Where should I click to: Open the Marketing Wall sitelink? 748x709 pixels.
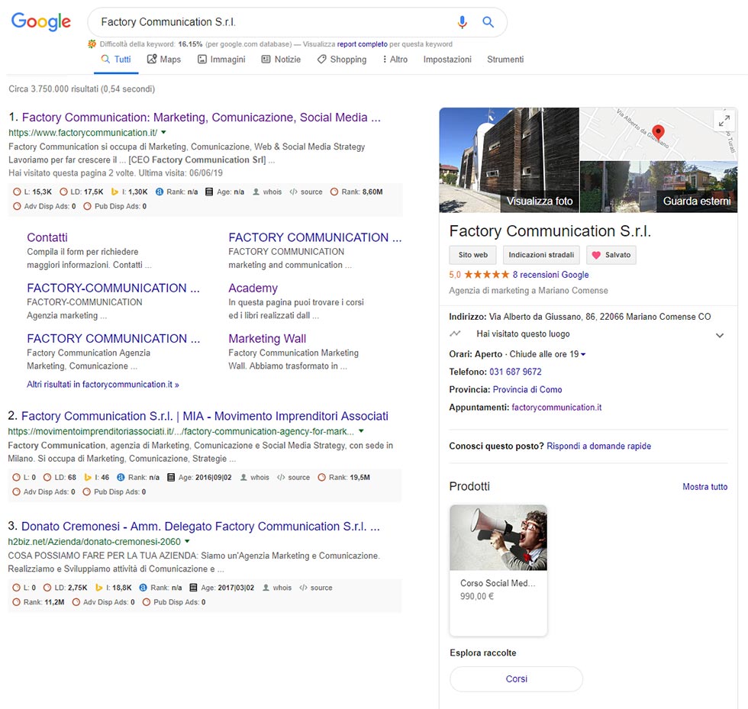click(267, 338)
